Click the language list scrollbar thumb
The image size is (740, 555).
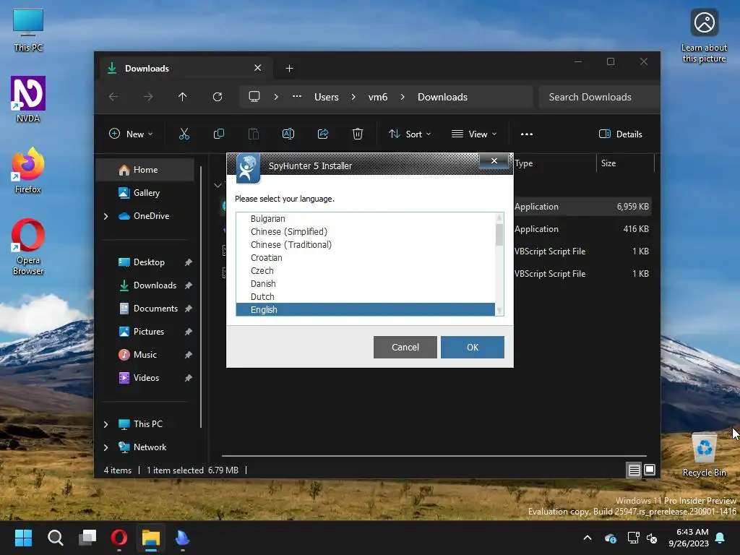(x=499, y=235)
